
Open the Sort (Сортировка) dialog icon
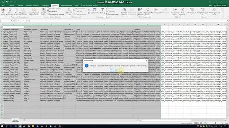pyautogui.click(x=94, y=11)
